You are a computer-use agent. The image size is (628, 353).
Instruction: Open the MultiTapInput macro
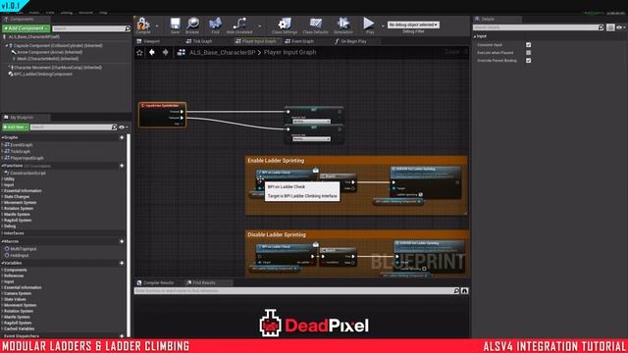24,249
